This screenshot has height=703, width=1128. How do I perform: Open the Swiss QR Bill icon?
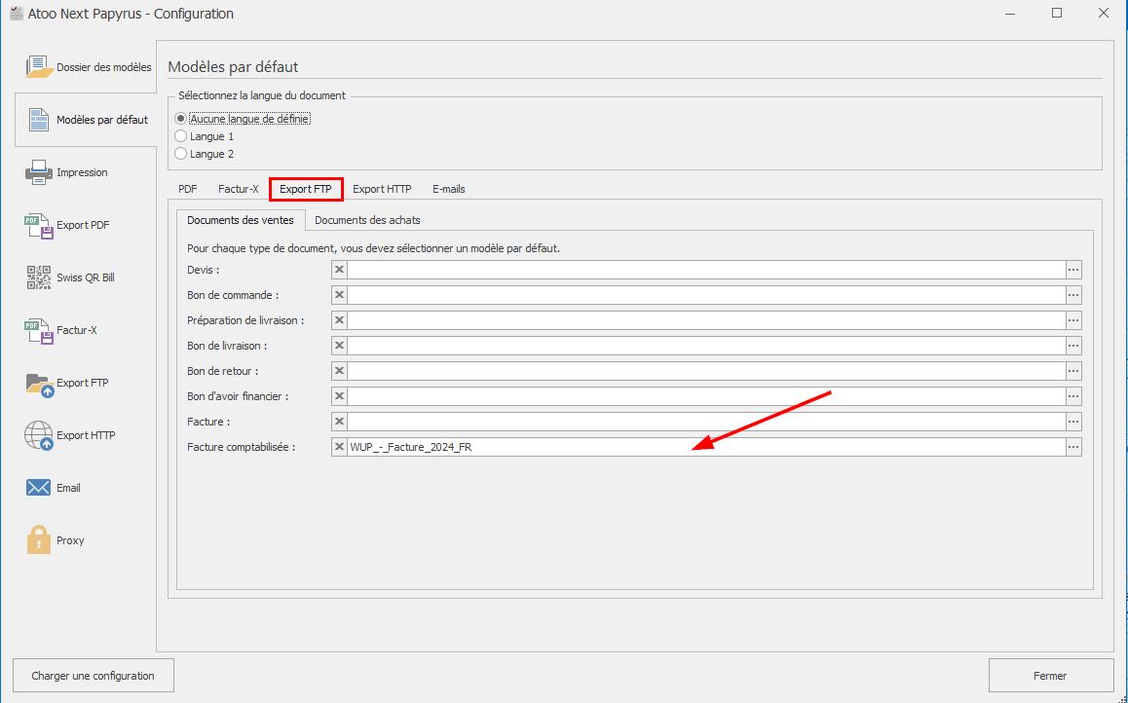38,277
